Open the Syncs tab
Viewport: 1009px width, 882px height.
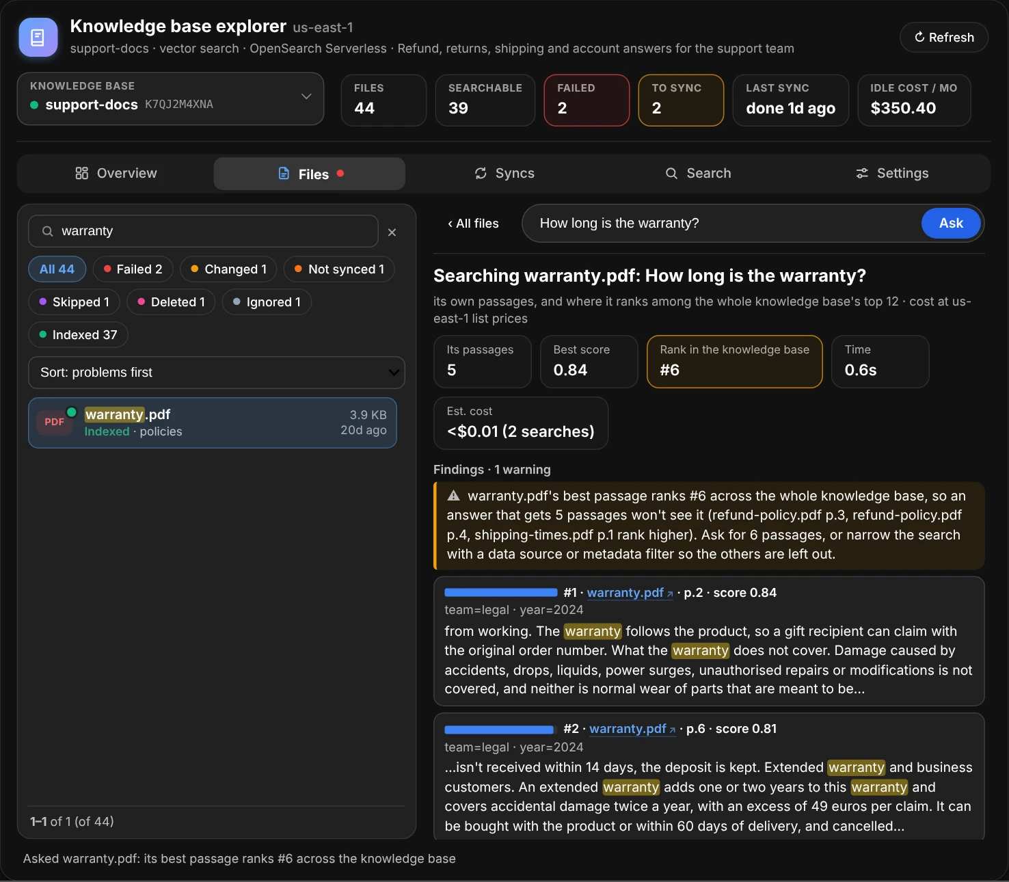504,174
